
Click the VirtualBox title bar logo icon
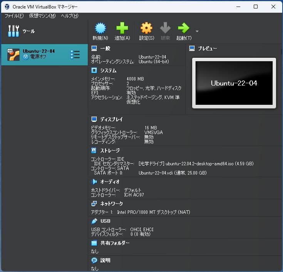pyautogui.click(x=7, y=7)
